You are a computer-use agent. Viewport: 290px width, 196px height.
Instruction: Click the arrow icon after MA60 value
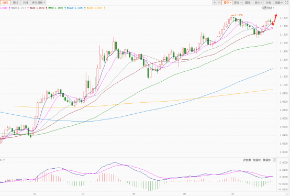click(x=65, y=8)
